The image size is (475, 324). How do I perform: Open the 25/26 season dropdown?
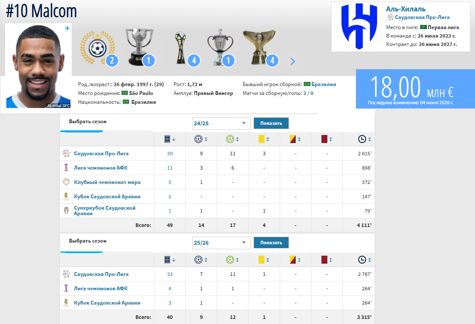click(221, 243)
